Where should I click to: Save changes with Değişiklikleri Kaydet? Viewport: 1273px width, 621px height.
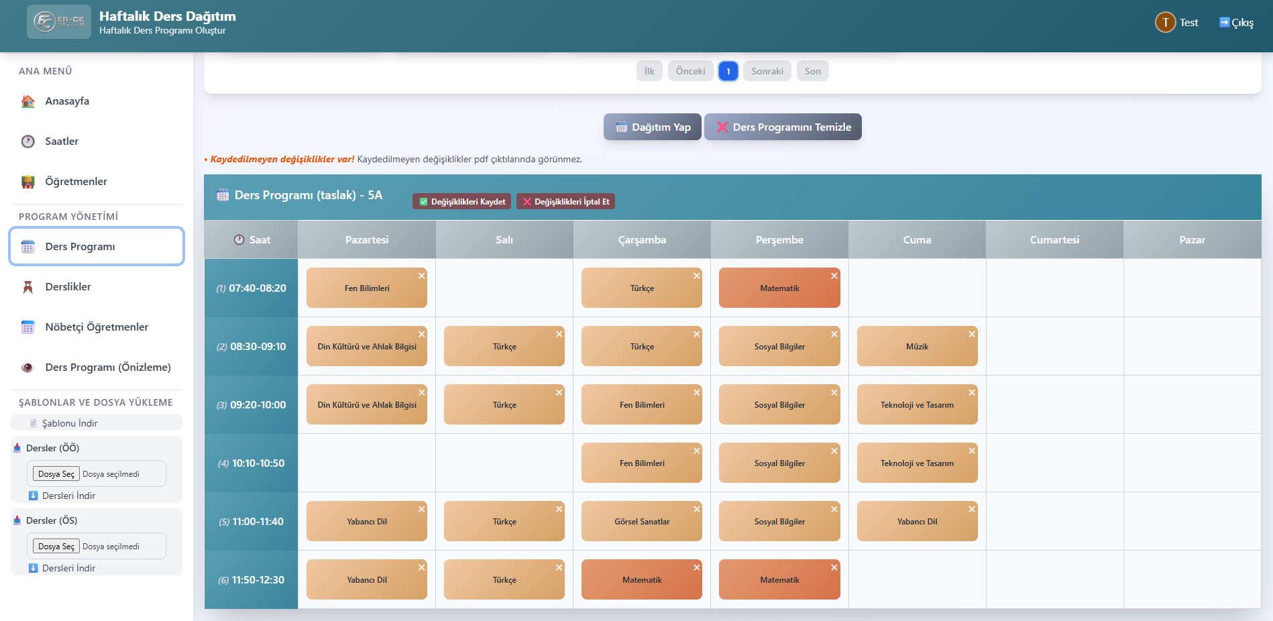pos(461,201)
